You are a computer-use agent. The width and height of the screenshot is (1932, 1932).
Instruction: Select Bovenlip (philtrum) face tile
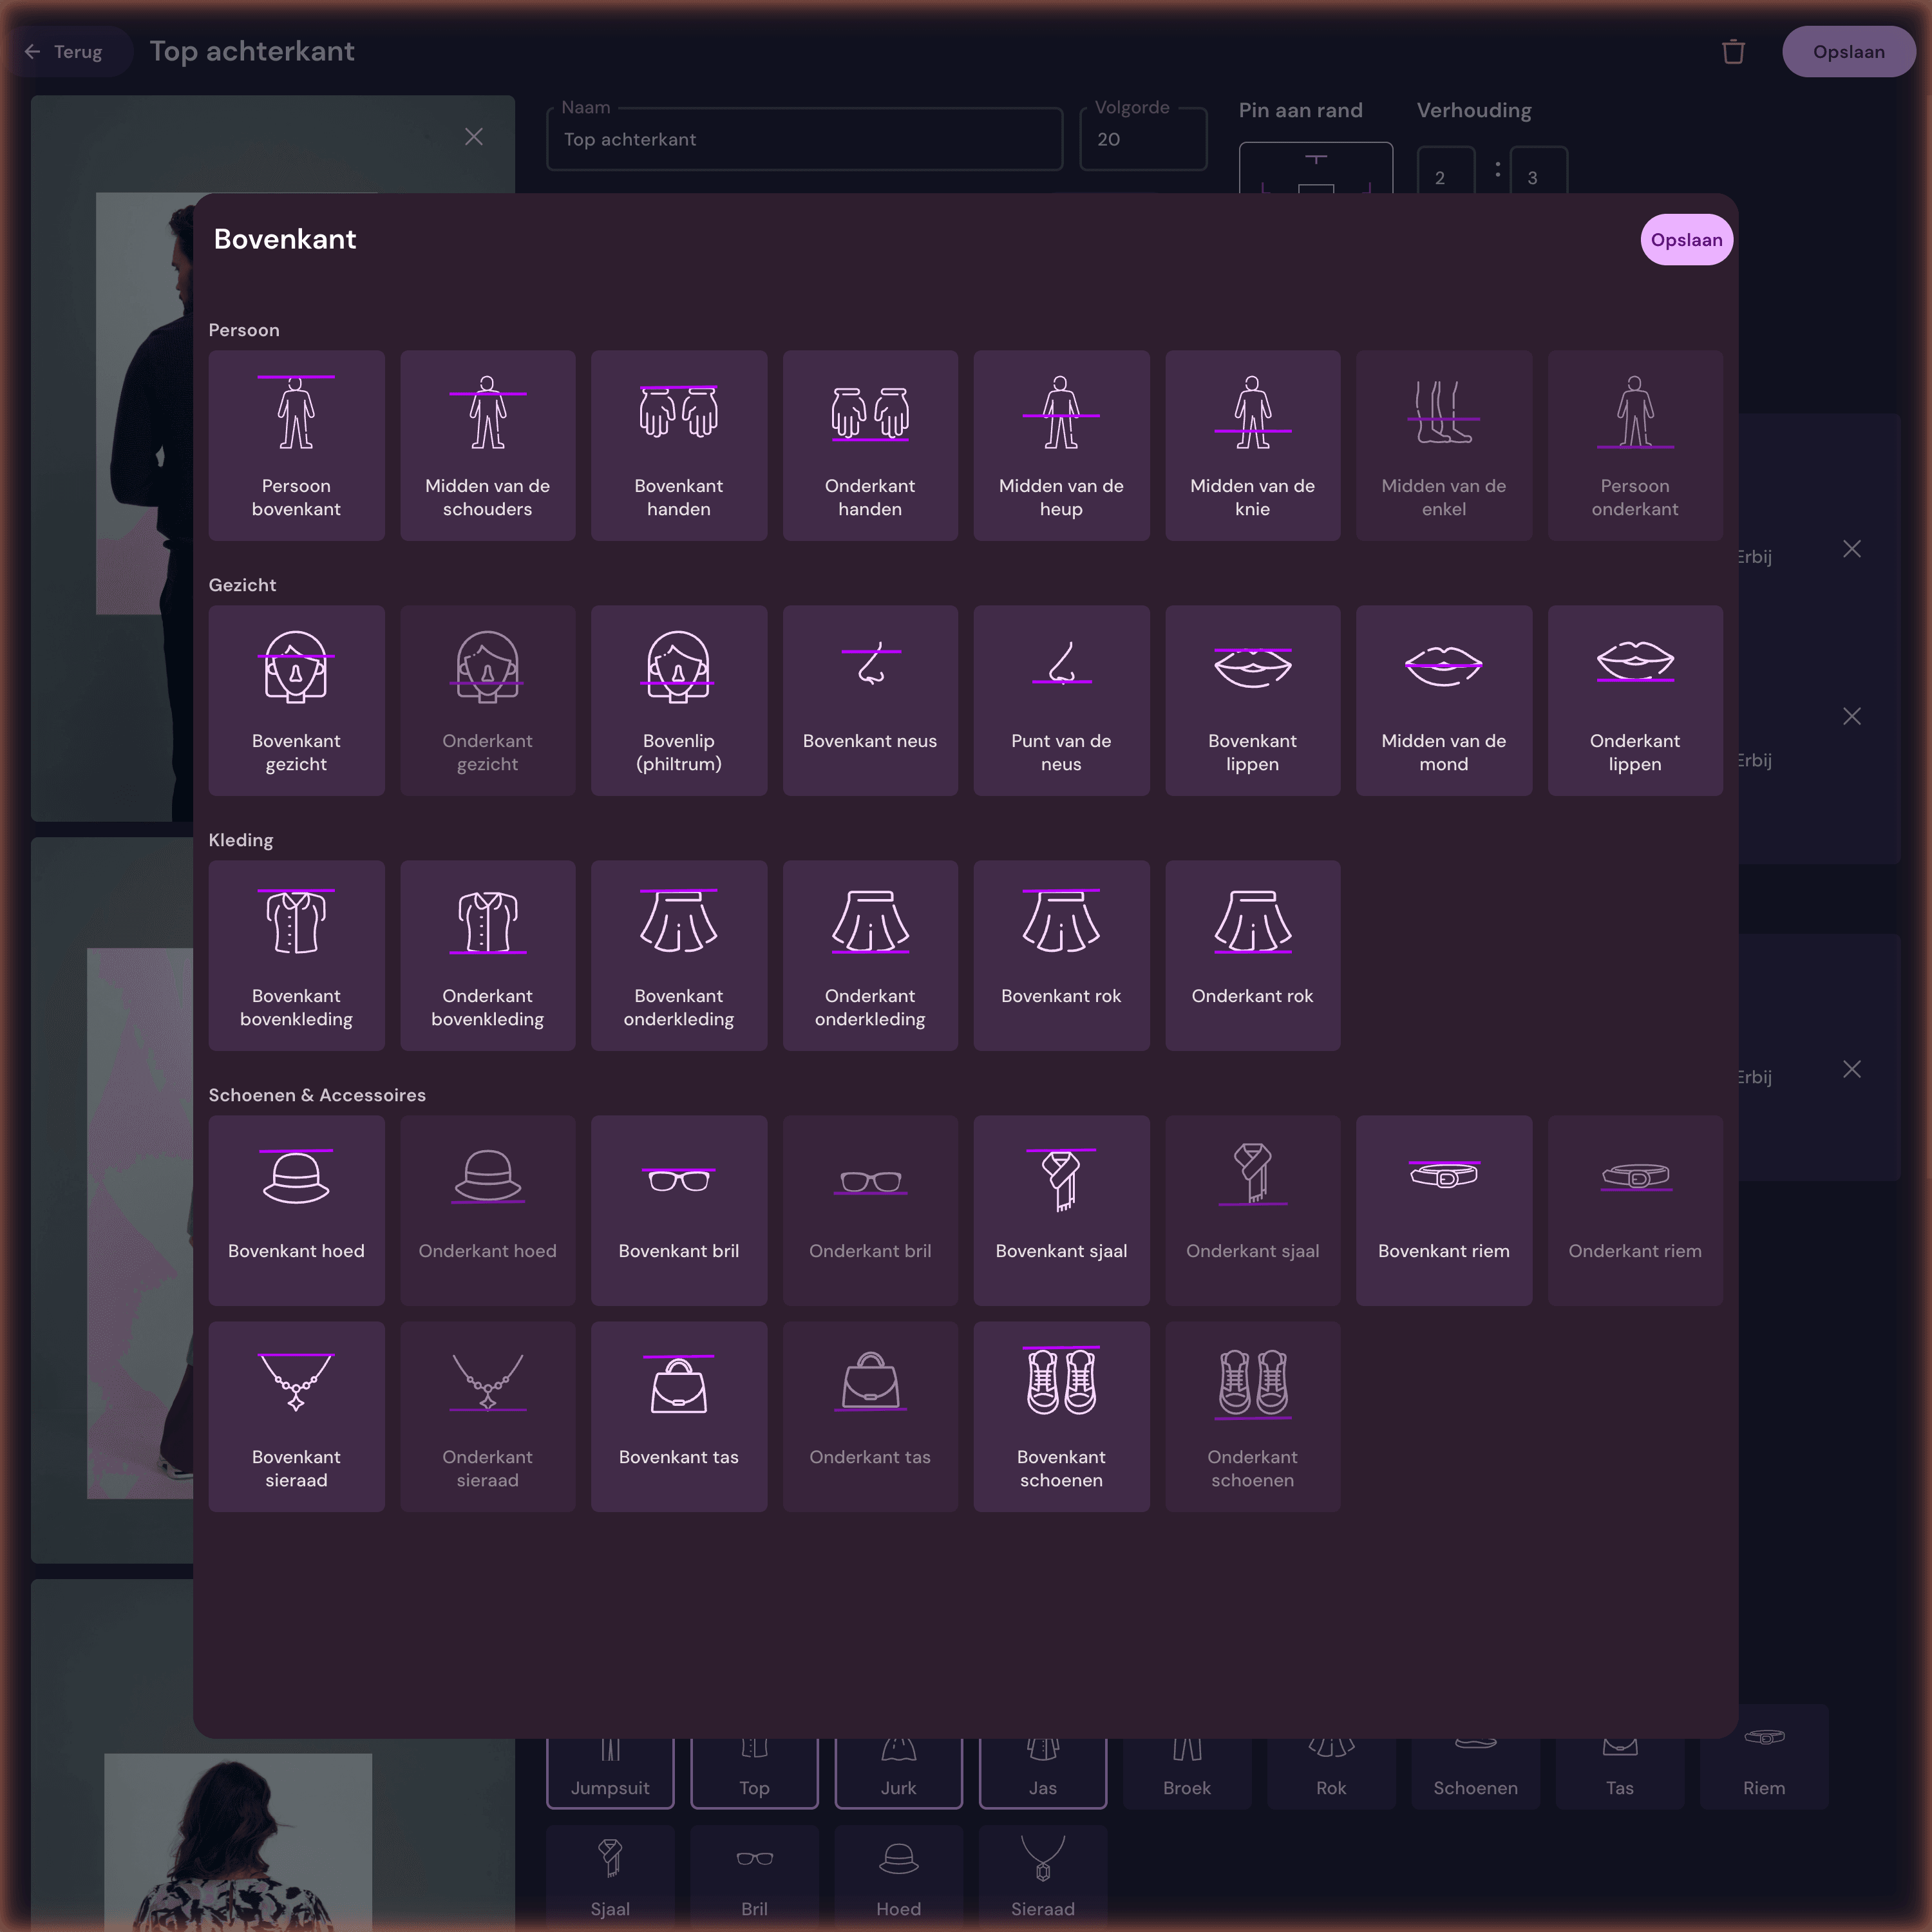679,700
